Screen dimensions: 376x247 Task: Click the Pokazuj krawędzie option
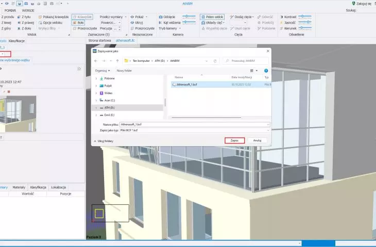point(54,17)
